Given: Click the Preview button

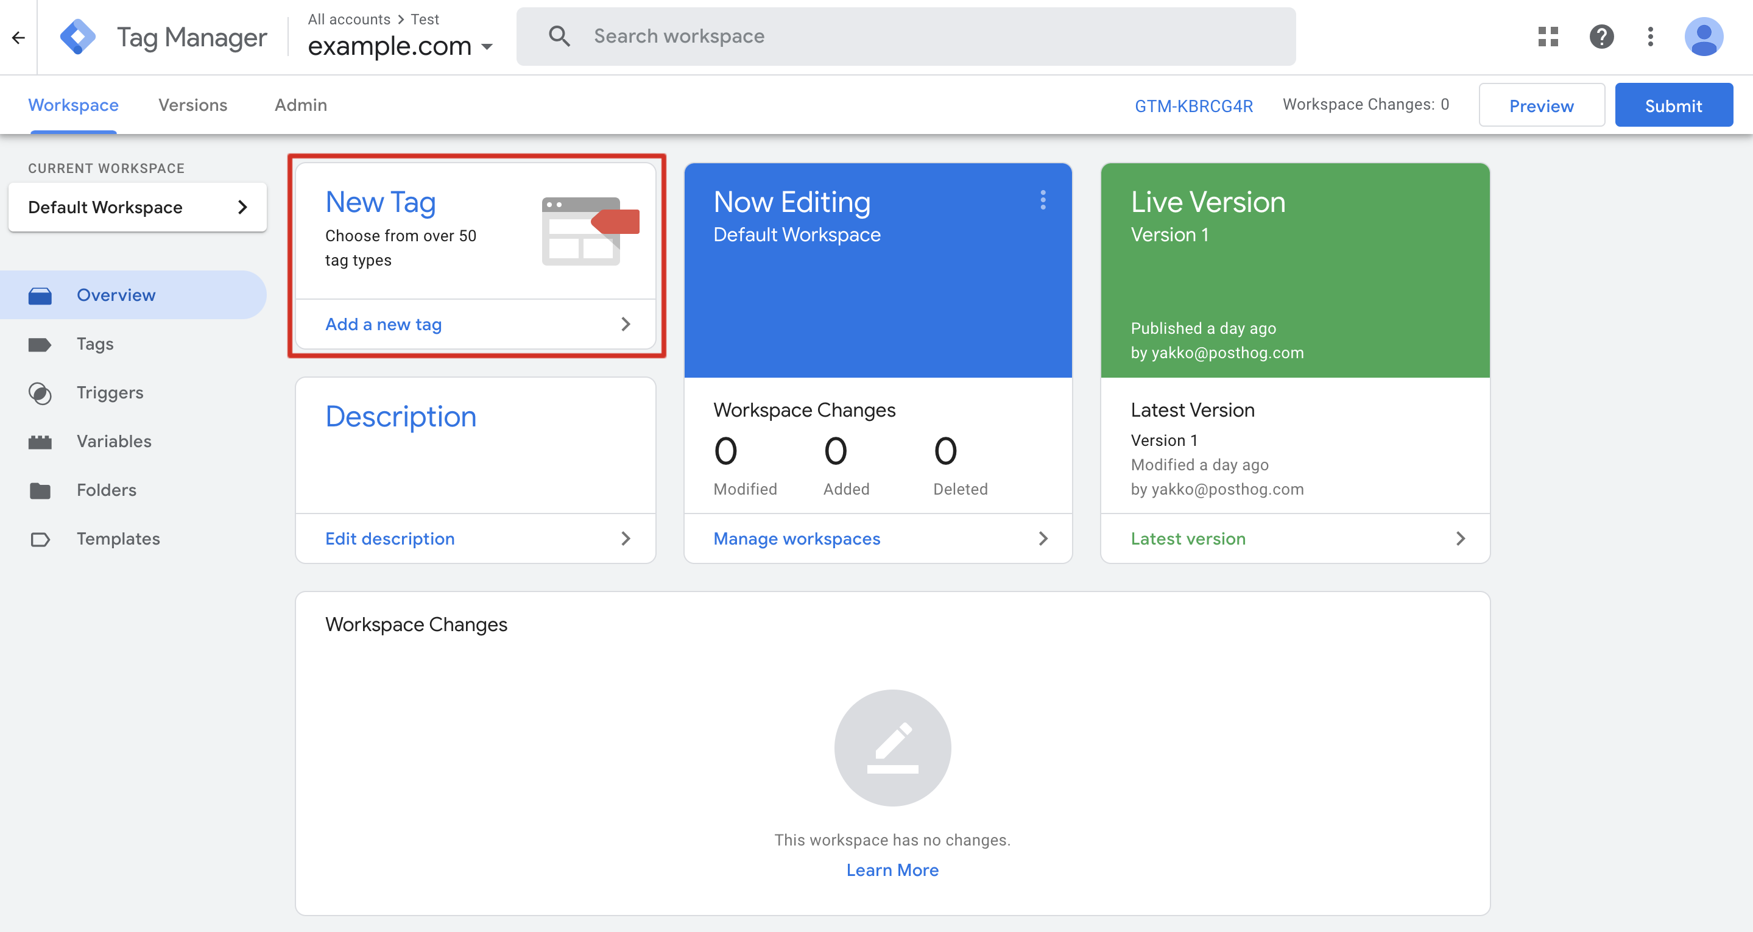Looking at the screenshot, I should coord(1542,105).
